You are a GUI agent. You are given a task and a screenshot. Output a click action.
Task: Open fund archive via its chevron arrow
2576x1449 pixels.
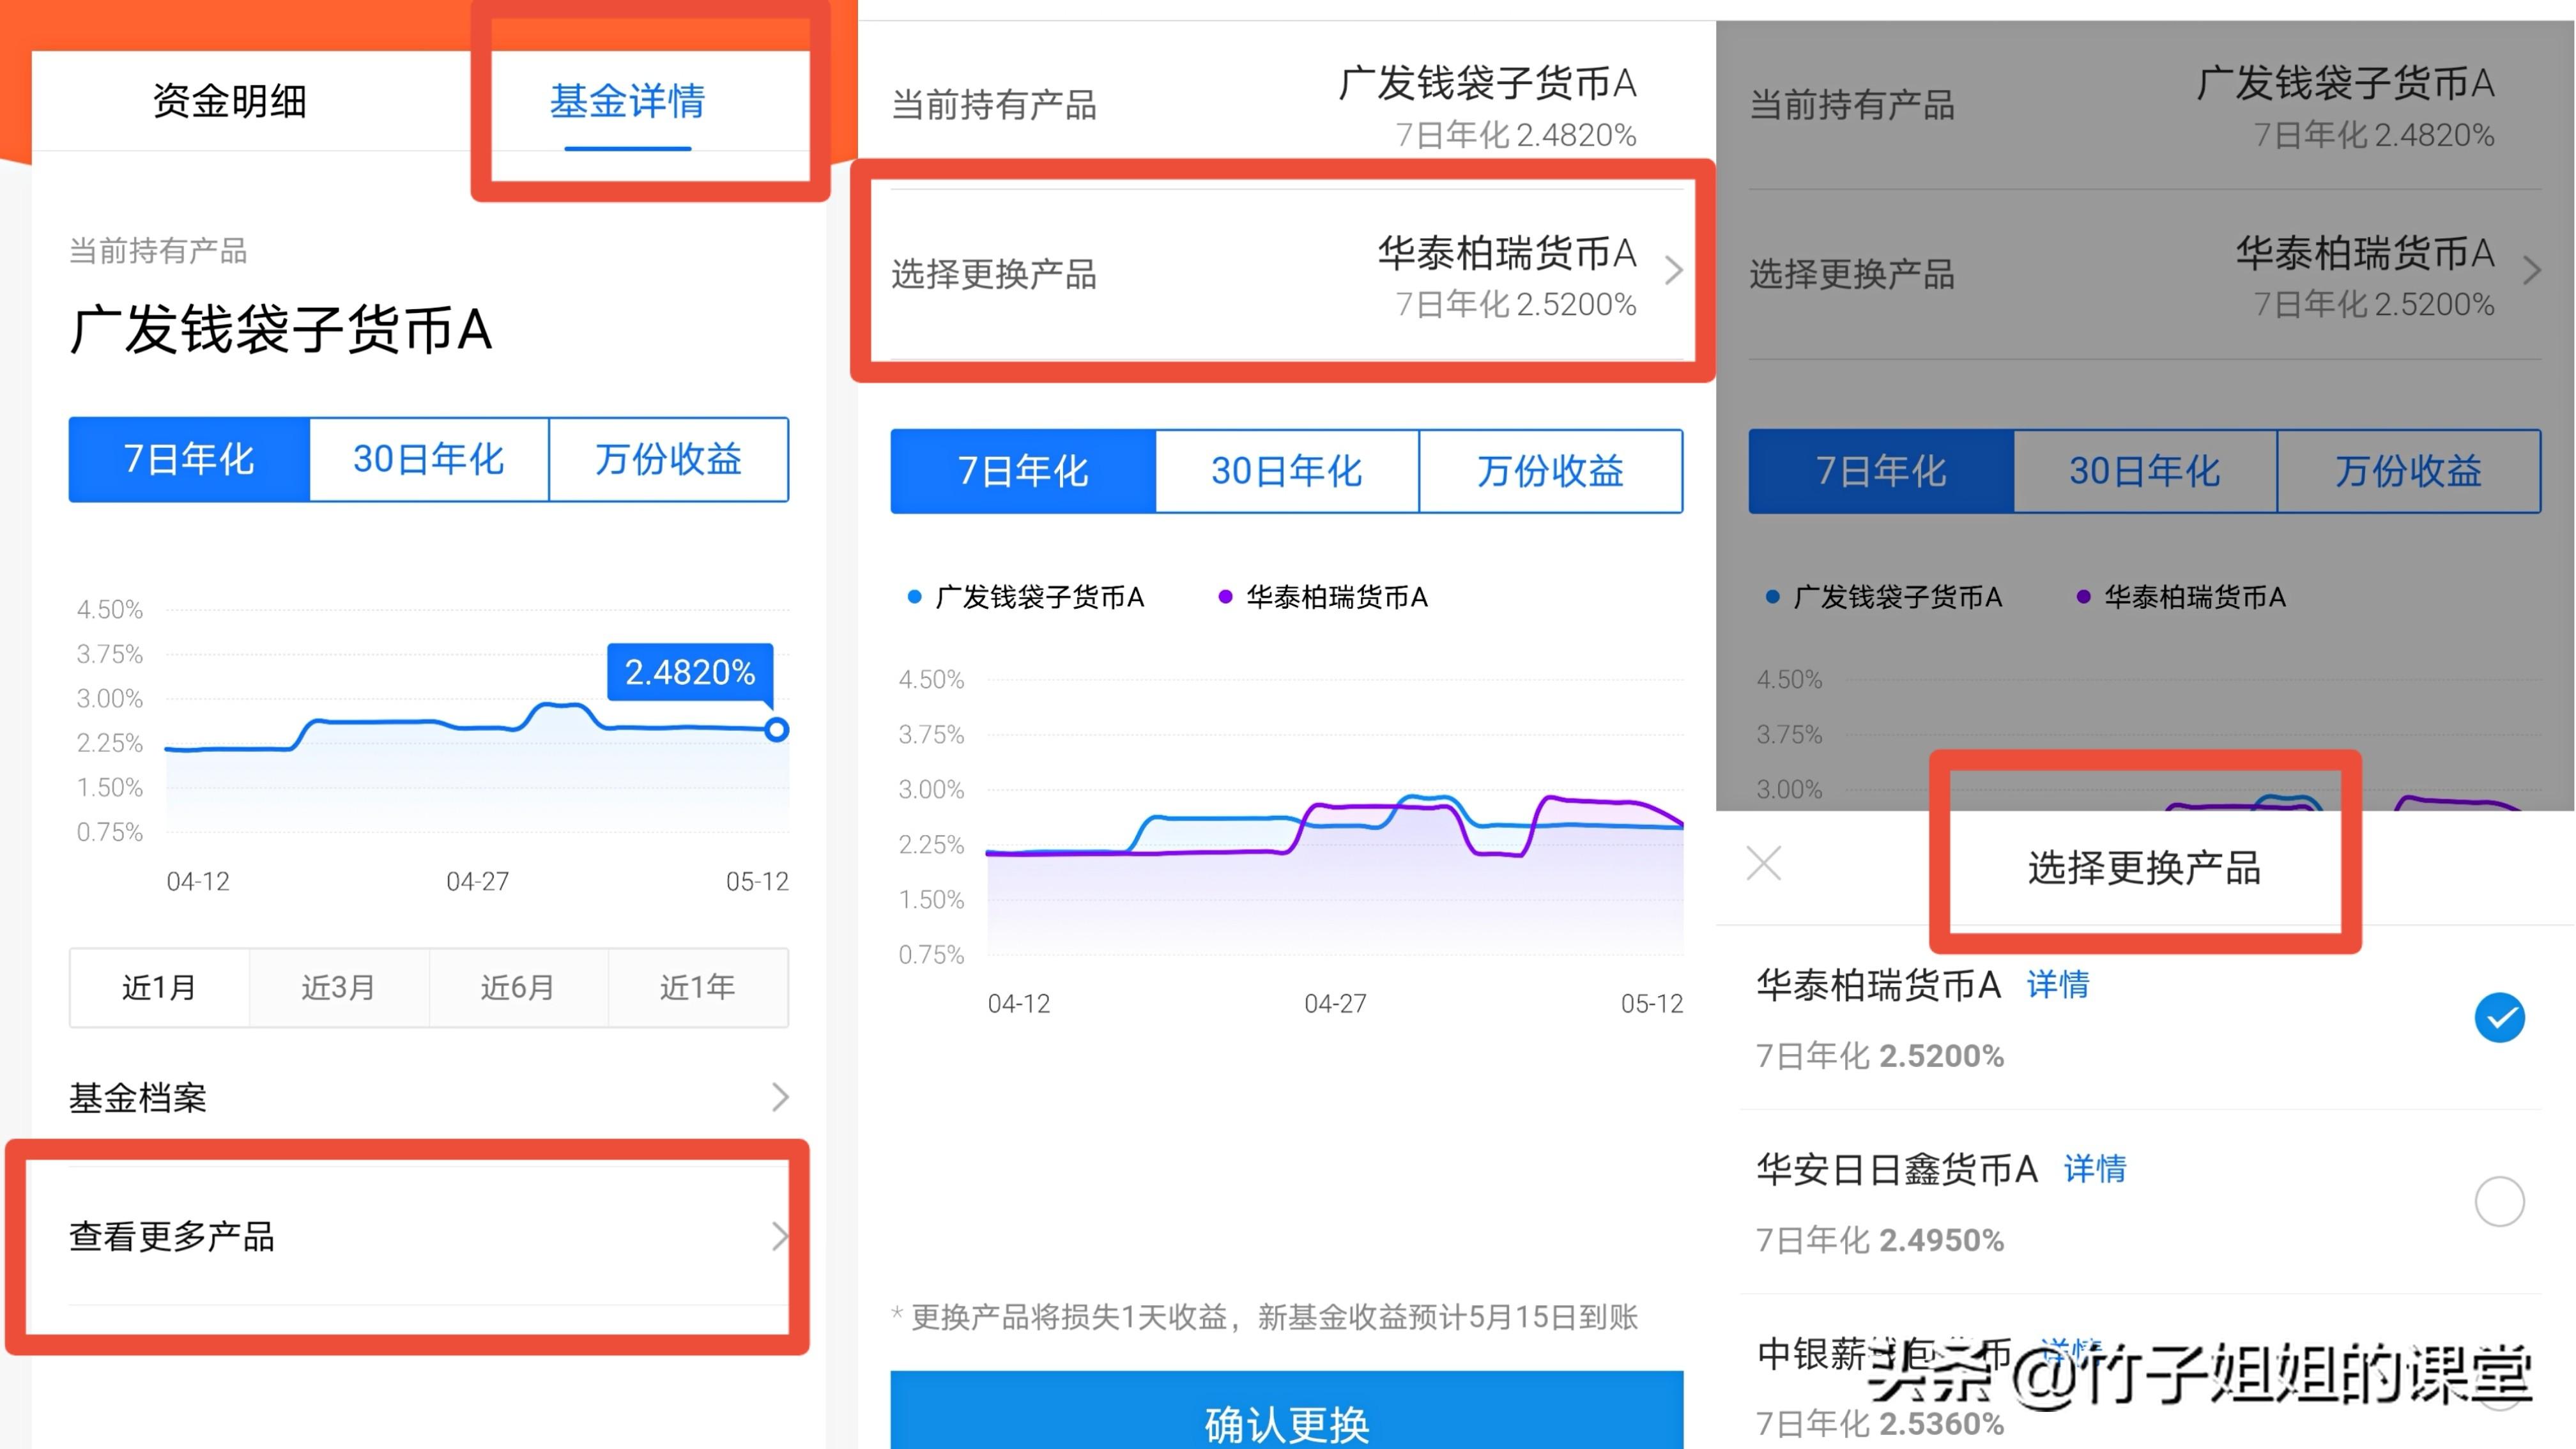coord(781,1097)
